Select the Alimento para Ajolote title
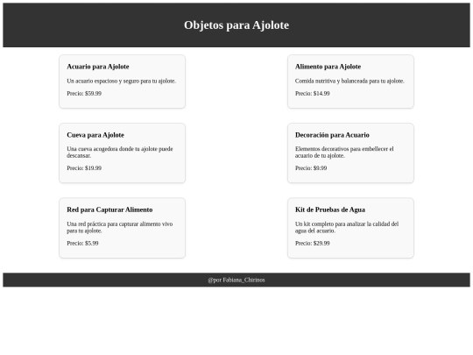 pyautogui.click(x=328, y=67)
